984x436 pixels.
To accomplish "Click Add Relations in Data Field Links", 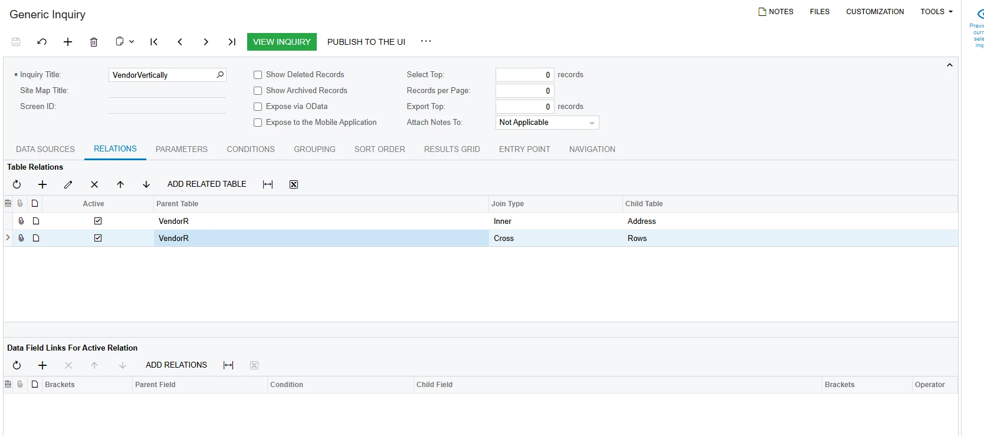I will [176, 365].
